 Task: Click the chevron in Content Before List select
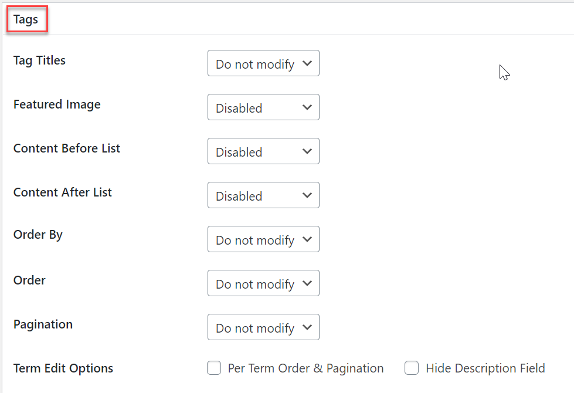[x=307, y=151]
